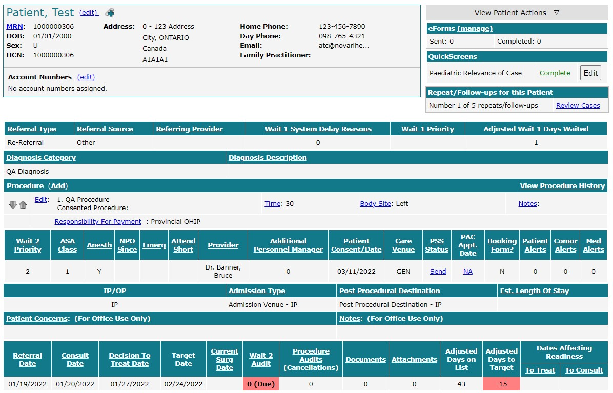613x393 pixels.
Task: Open the Documents header link
Action: [365, 360]
